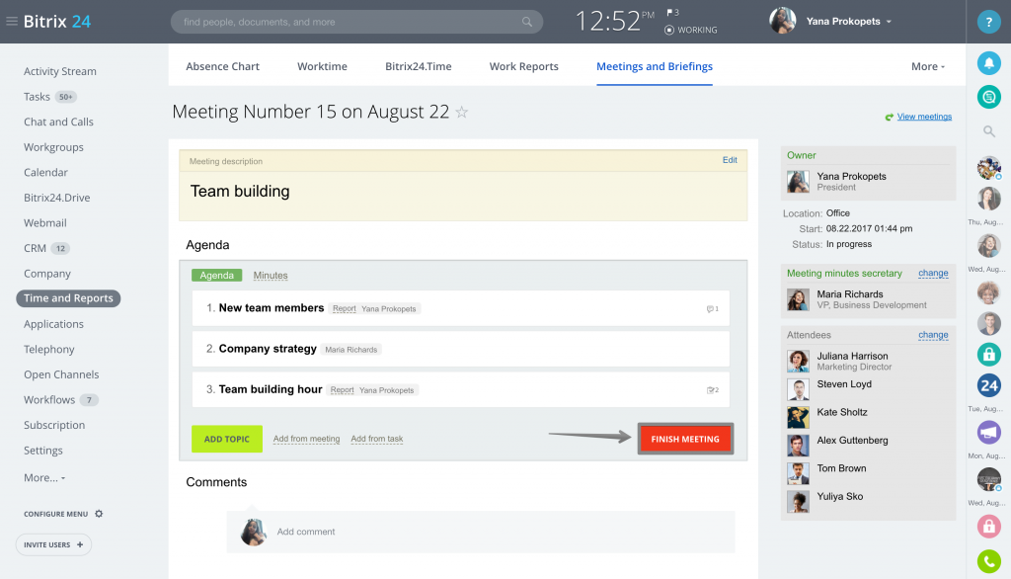Open the purple video chat icon

[x=988, y=432]
